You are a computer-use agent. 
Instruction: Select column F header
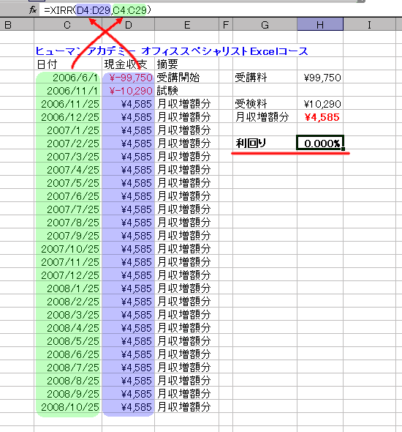click(x=226, y=25)
